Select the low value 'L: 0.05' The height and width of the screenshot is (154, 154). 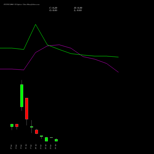(78, 10)
